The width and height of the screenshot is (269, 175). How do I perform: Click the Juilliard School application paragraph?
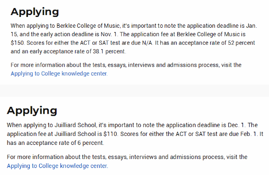coord(135,134)
